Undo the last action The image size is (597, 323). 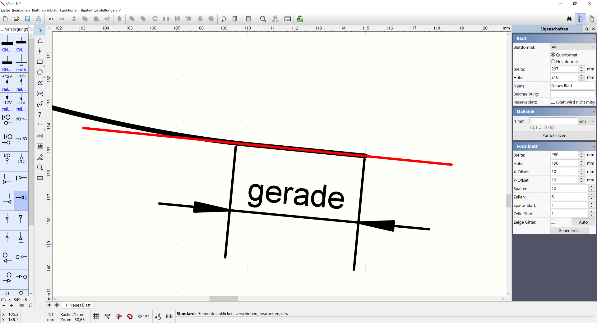pyautogui.click(x=51, y=19)
